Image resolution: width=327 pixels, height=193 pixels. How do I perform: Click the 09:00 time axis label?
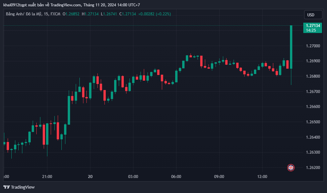pos(219,177)
